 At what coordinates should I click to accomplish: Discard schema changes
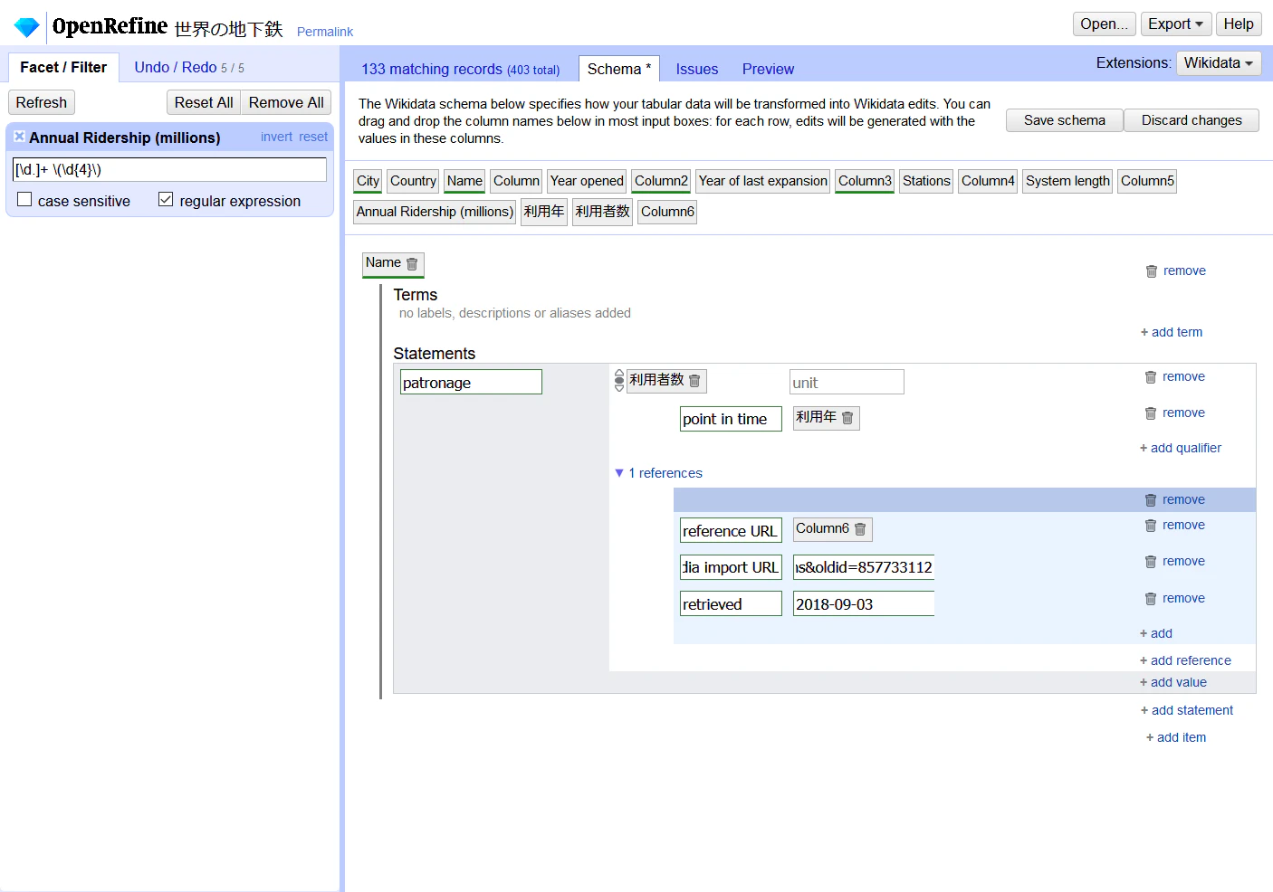[x=1192, y=120]
